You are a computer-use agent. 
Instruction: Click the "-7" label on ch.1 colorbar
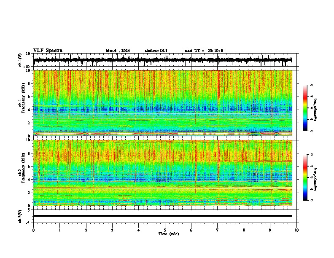click(x=311, y=131)
